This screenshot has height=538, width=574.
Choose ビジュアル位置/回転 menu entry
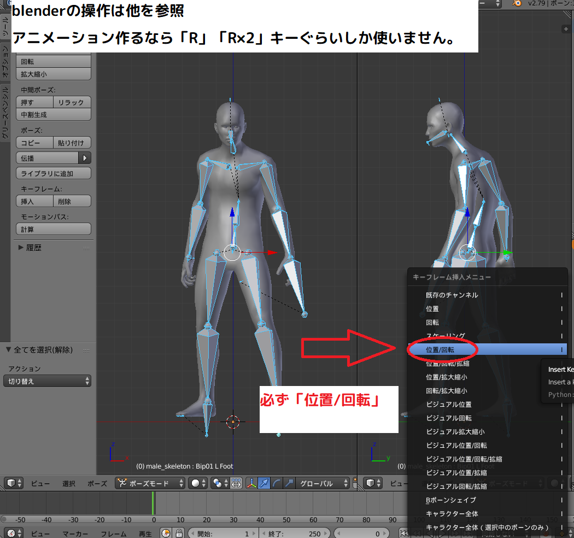coord(488,446)
